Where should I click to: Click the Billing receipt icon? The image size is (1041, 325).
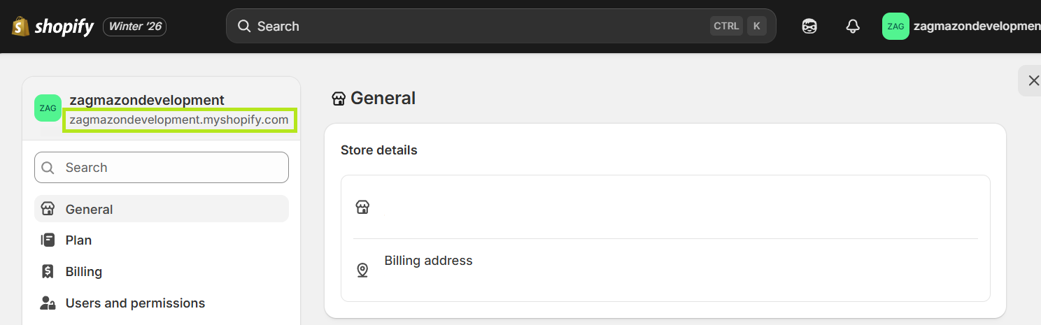pyautogui.click(x=48, y=272)
